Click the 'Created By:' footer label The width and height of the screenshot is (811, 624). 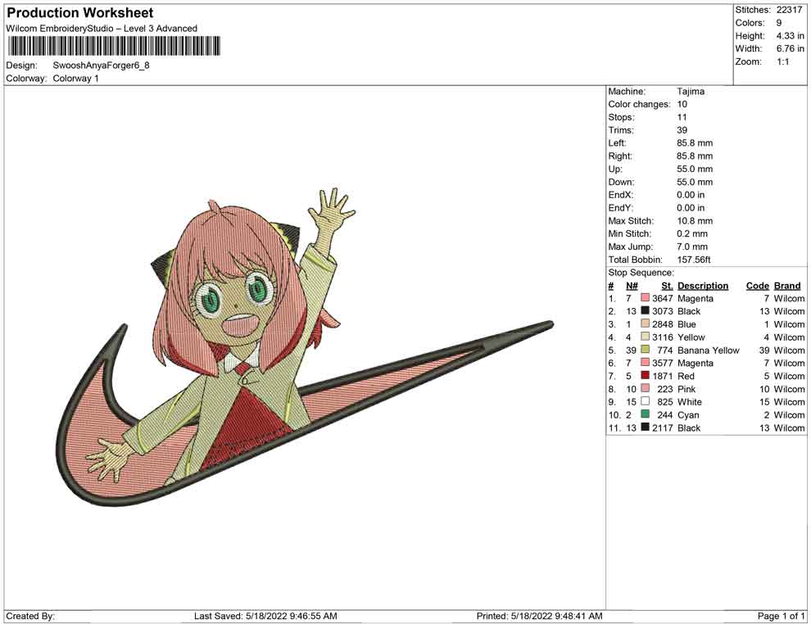[x=30, y=616]
